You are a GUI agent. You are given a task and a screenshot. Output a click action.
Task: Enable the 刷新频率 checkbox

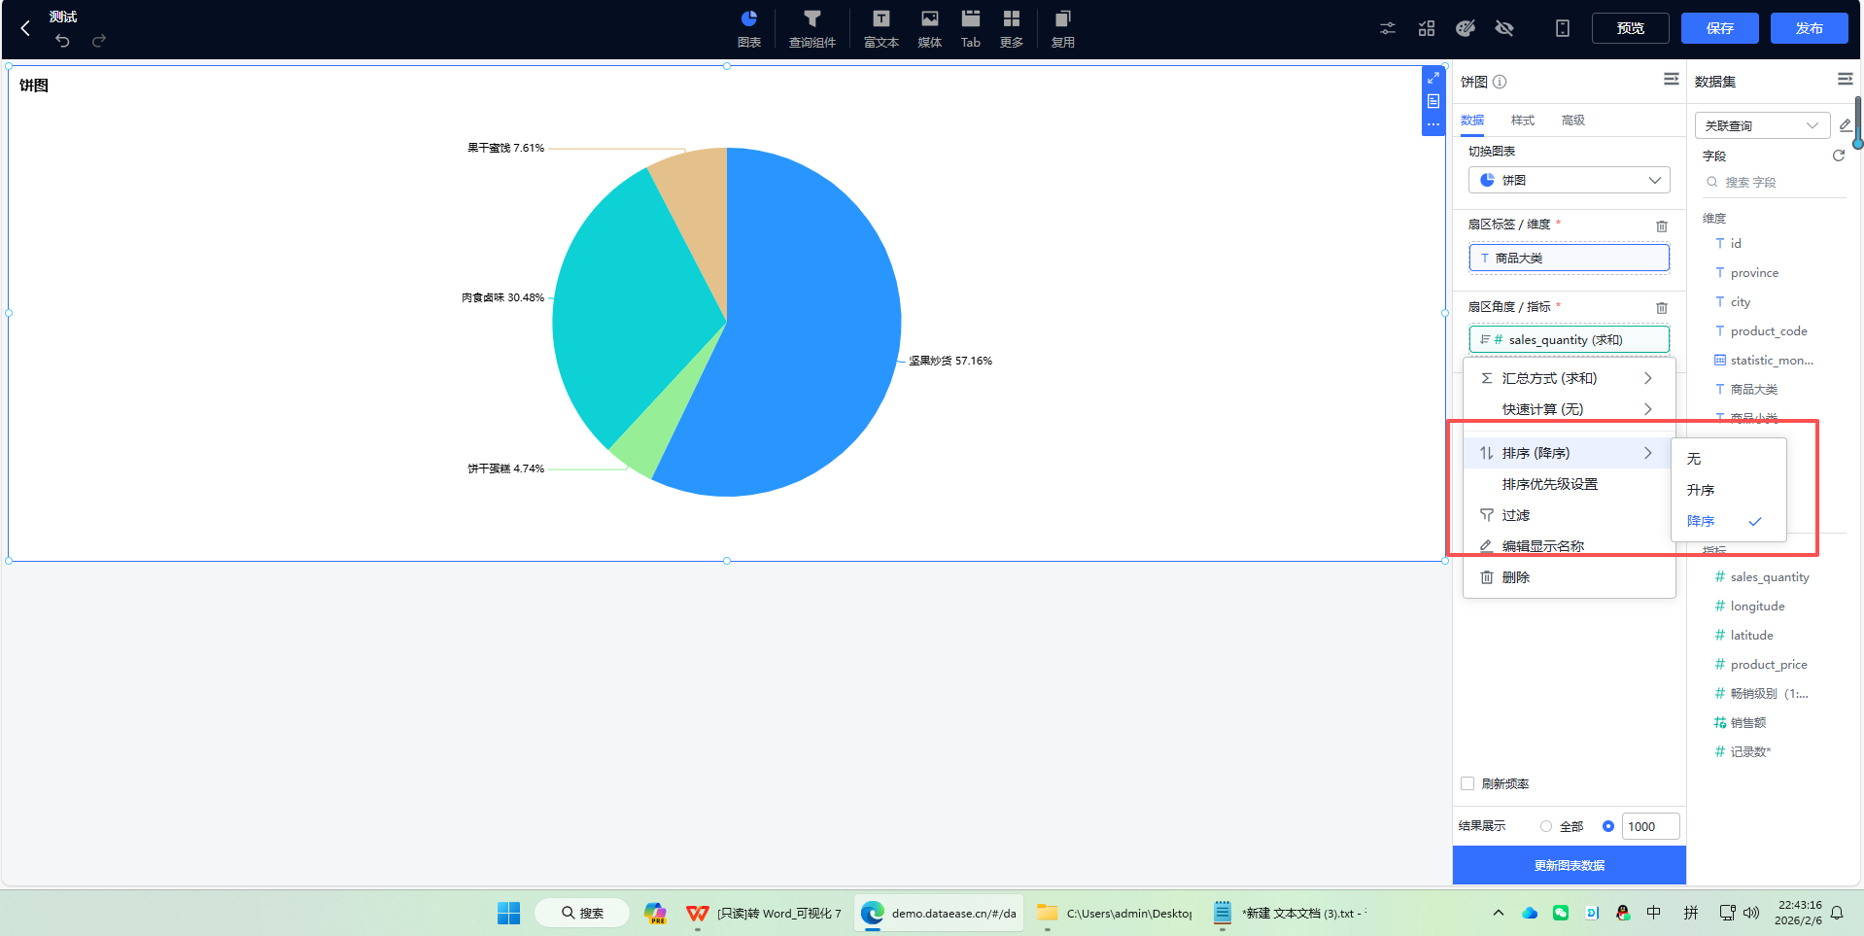click(1467, 783)
